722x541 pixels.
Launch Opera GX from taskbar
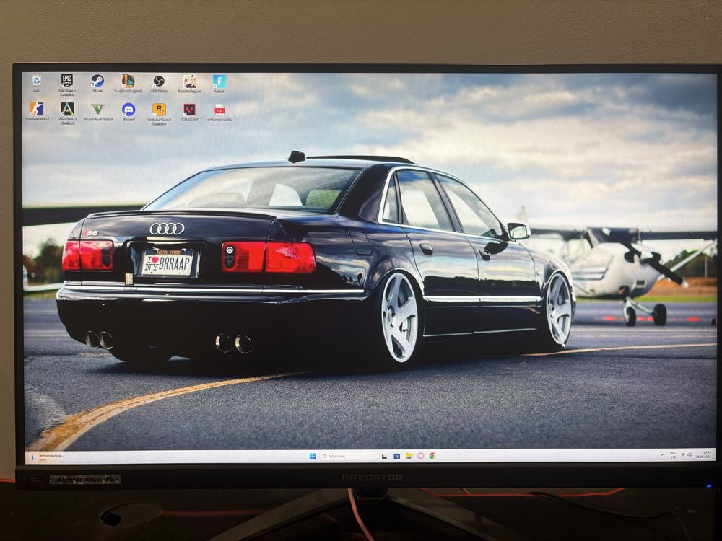click(x=420, y=456)
